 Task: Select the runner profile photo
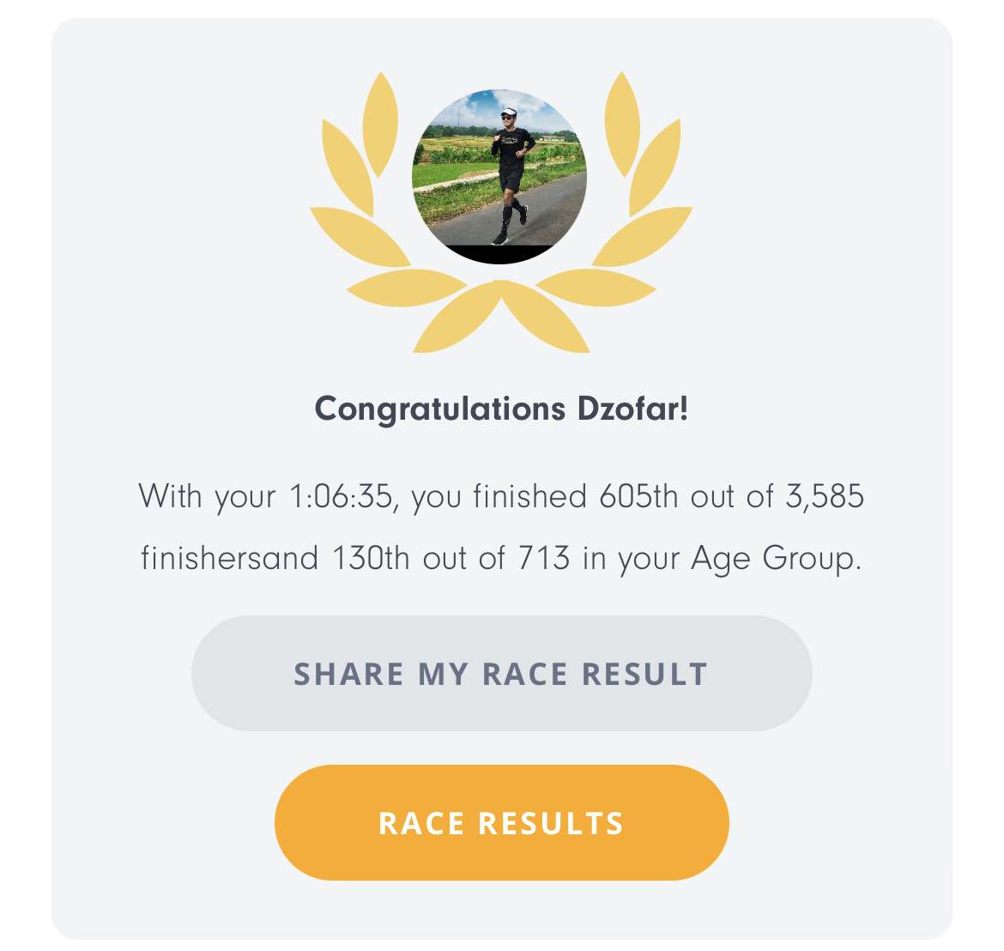(499, 177)
